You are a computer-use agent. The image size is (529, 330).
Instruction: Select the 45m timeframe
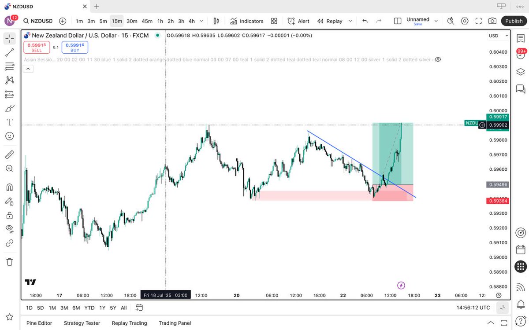point(147,21)
